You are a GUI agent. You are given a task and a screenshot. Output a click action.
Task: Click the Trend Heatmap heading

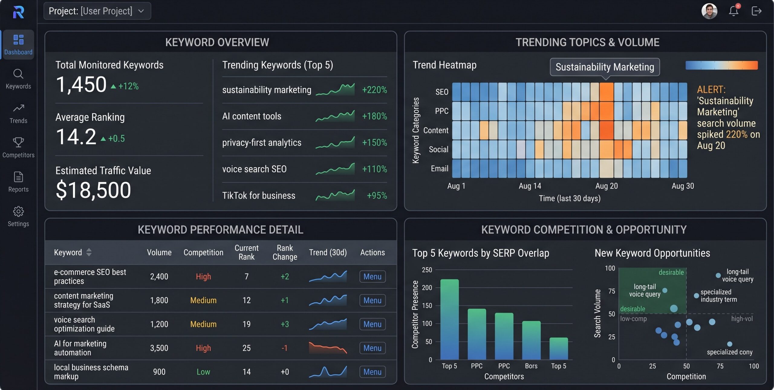444,65
